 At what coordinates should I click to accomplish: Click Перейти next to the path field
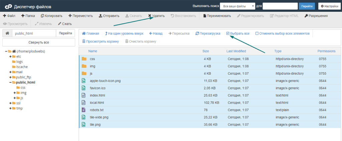(x=65, y=33)
